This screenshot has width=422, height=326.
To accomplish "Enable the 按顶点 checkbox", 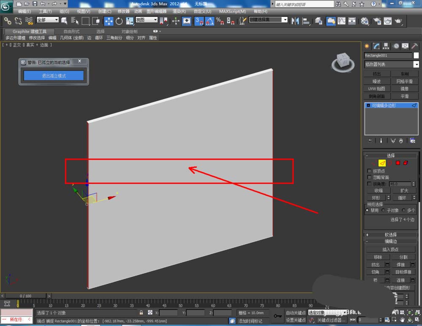I will (x=369, y=171).
